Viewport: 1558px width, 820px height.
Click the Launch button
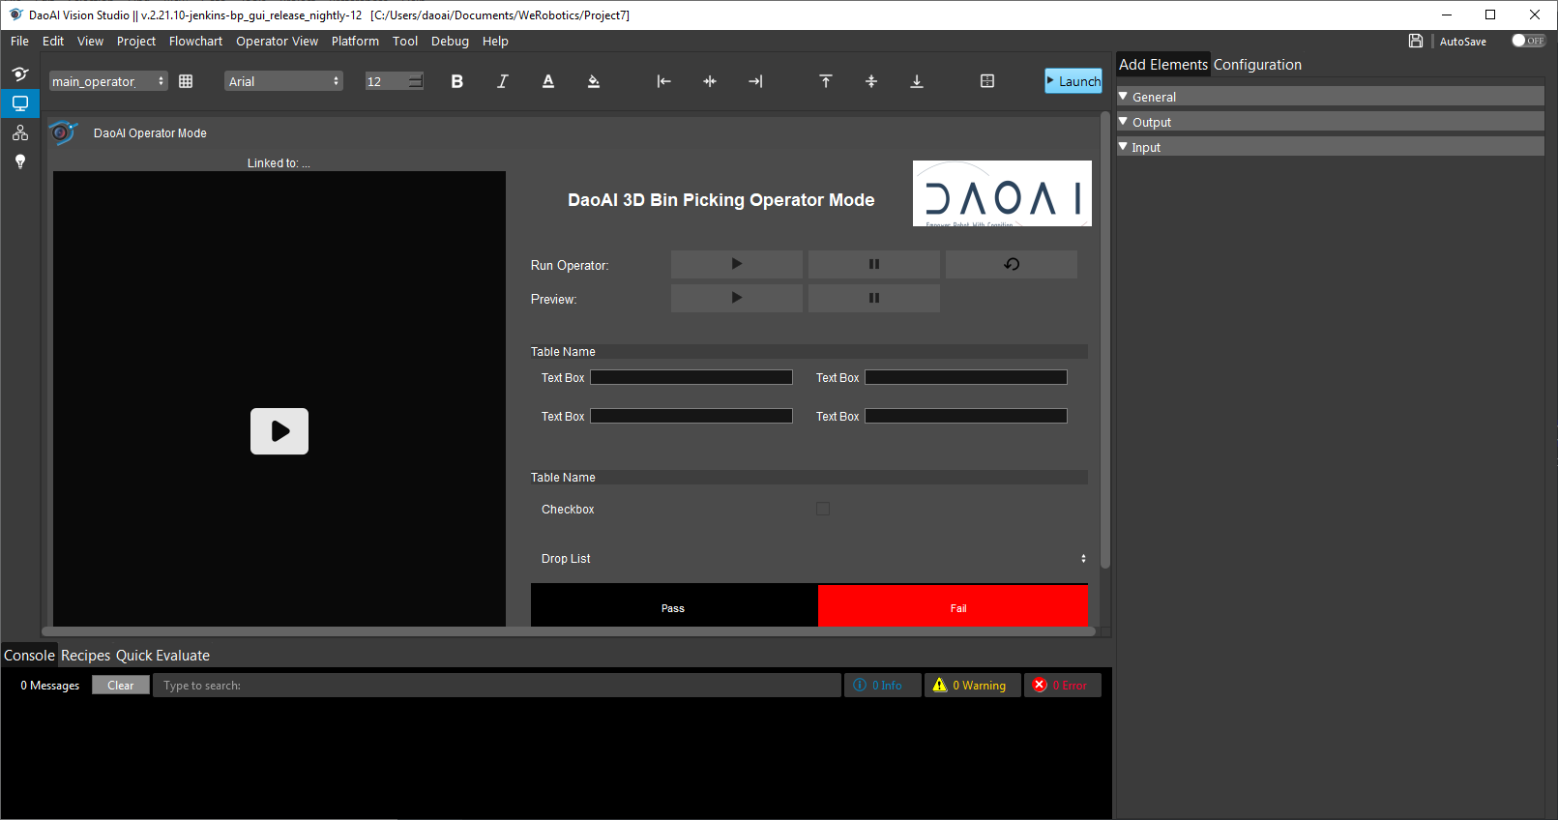(x=1073, y=81)
